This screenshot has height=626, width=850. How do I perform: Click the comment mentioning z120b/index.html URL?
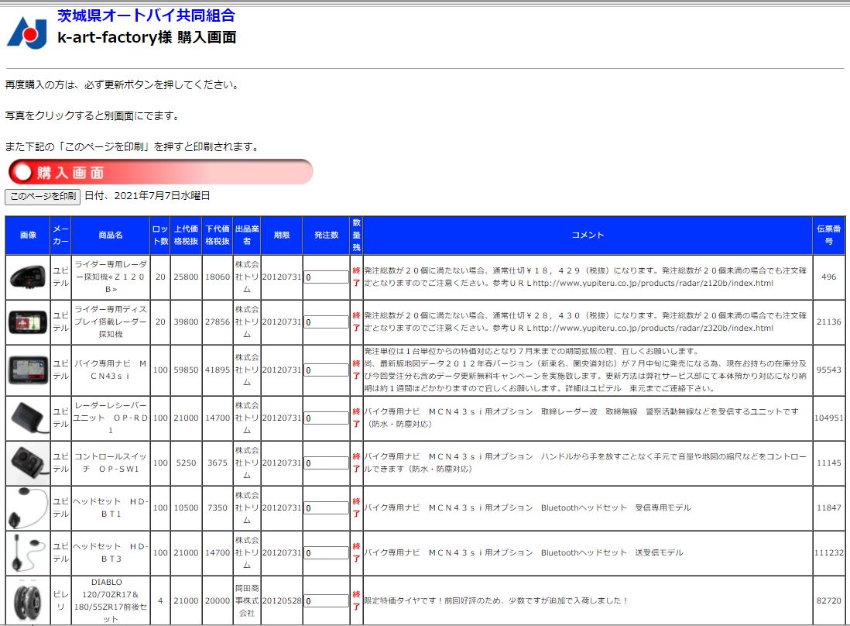pos(585,277)
